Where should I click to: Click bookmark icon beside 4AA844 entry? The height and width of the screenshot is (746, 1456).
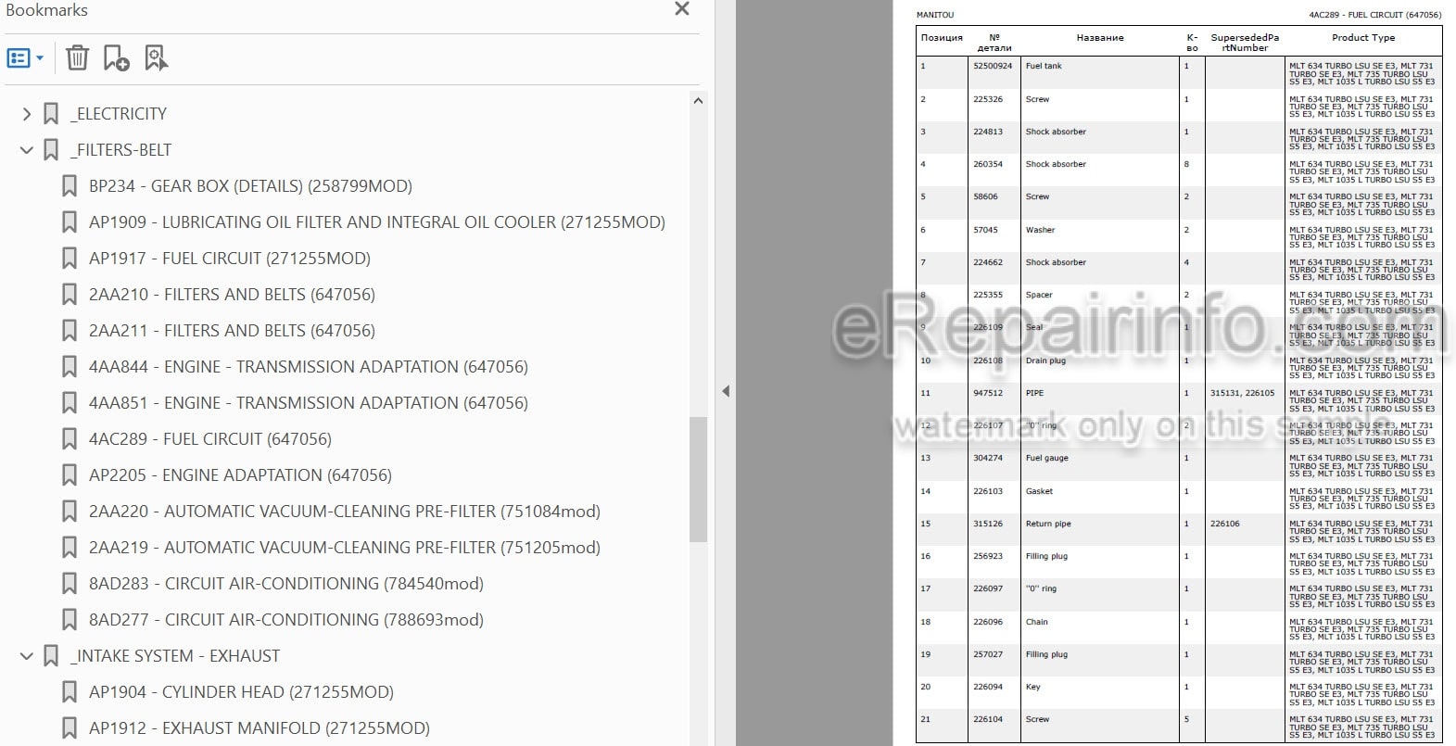70,367
